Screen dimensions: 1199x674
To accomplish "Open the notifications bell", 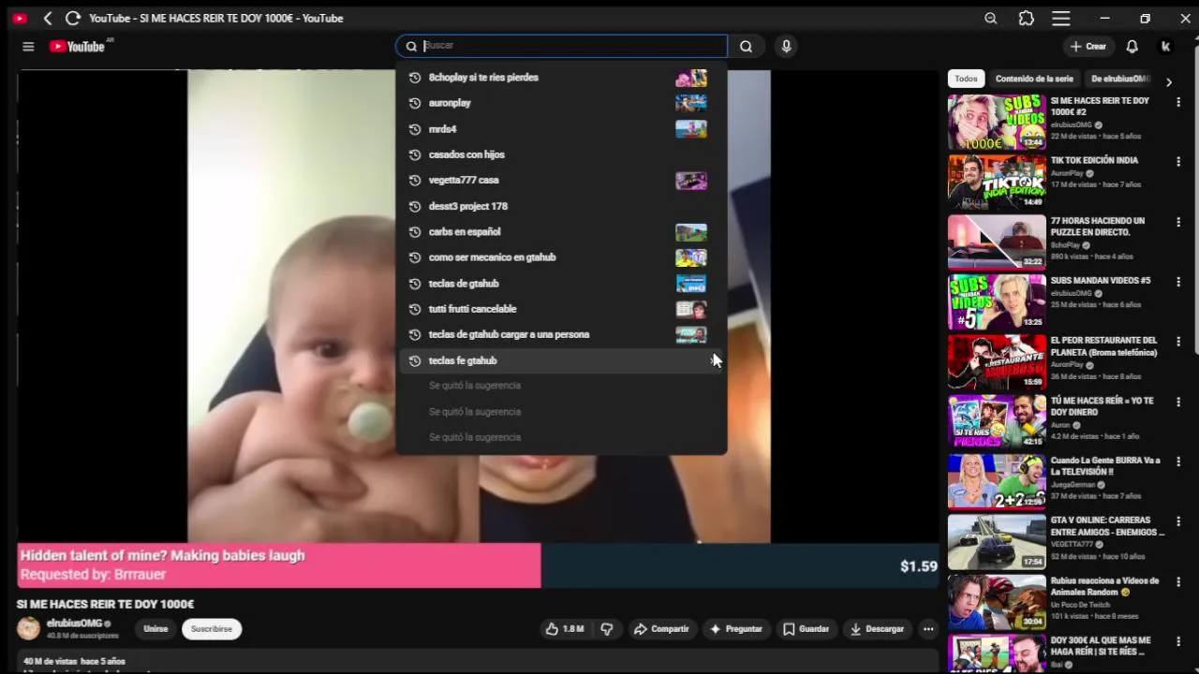I will click(x=1132, y=46).
